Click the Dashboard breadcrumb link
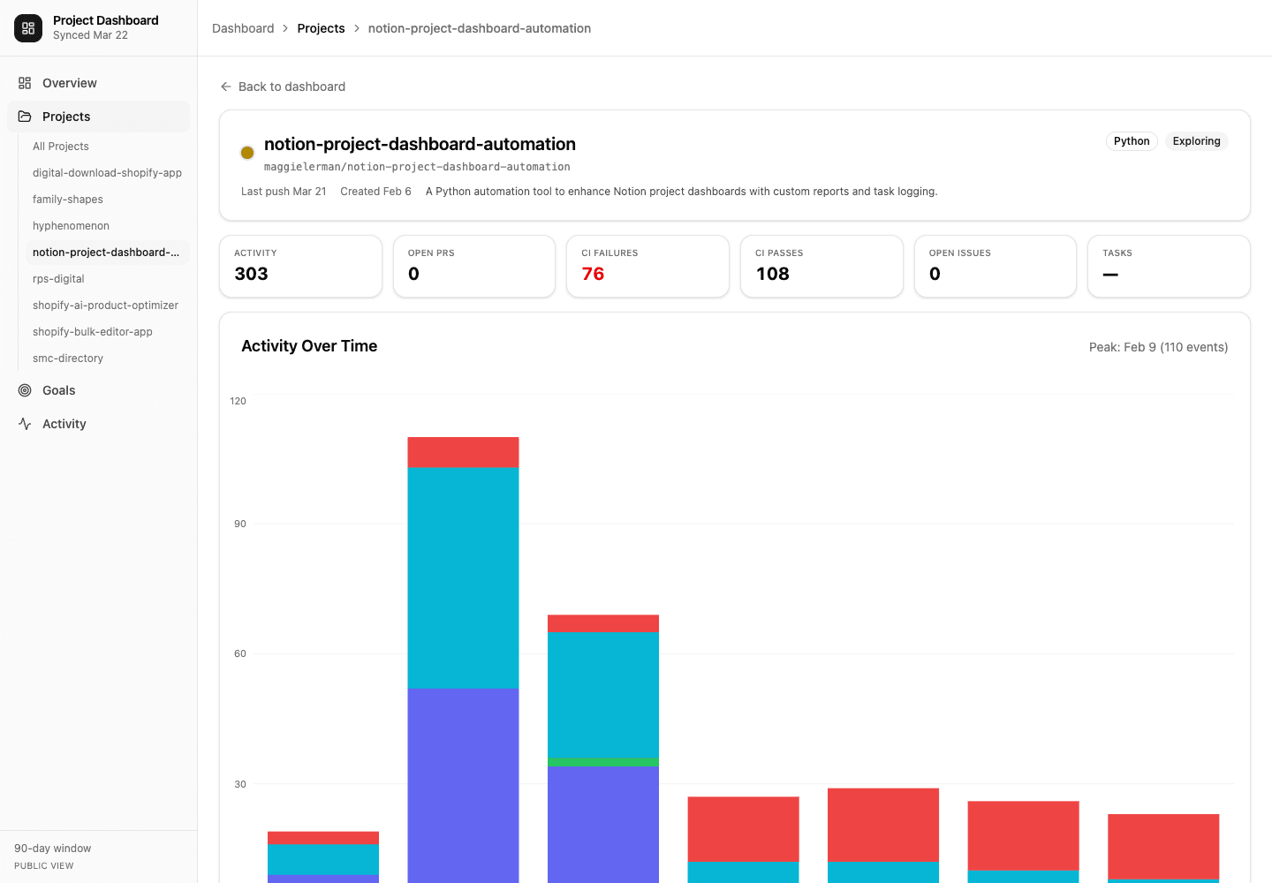Screen dimensions: 1272x883 click(243, 28)
